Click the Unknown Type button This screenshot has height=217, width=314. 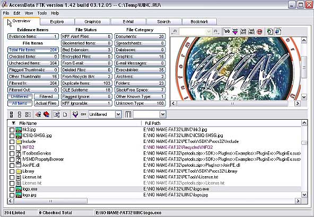click(140, 103)
